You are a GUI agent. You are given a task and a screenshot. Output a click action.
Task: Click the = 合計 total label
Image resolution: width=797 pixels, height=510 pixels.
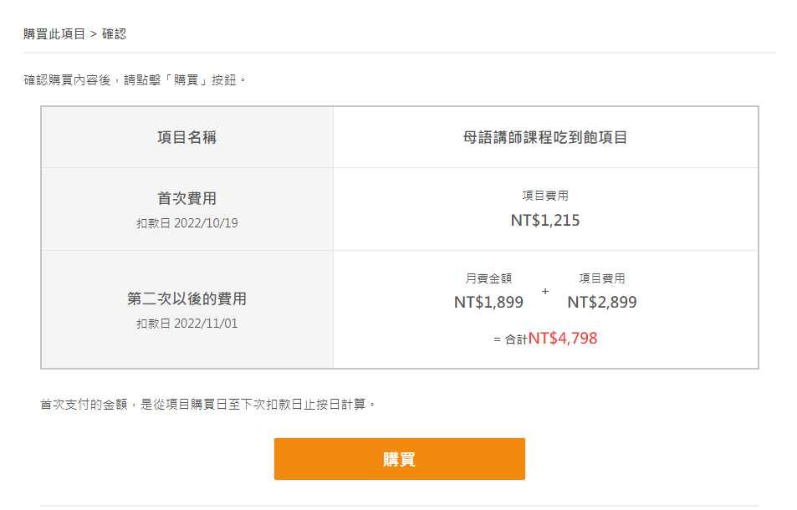click(510, 340)
